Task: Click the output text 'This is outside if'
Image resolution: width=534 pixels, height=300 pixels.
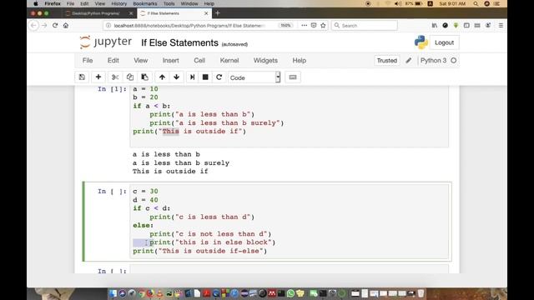Action: [x=170, y=171]
